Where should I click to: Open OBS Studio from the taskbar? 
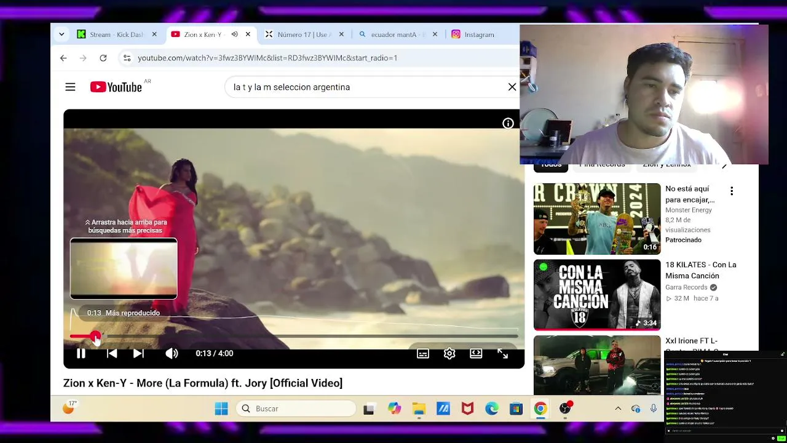565,409
